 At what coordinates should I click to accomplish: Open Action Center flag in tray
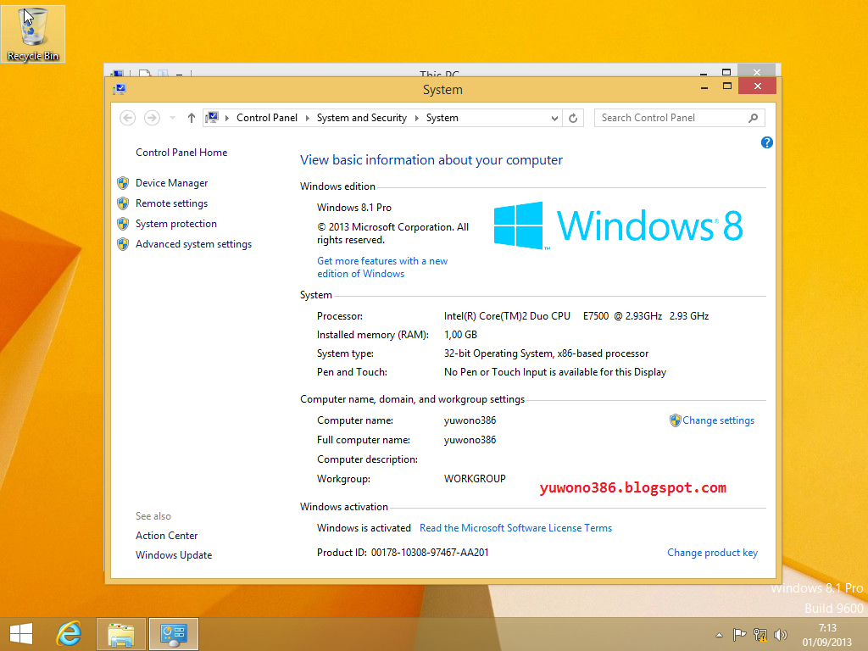[x=739, y=635]
